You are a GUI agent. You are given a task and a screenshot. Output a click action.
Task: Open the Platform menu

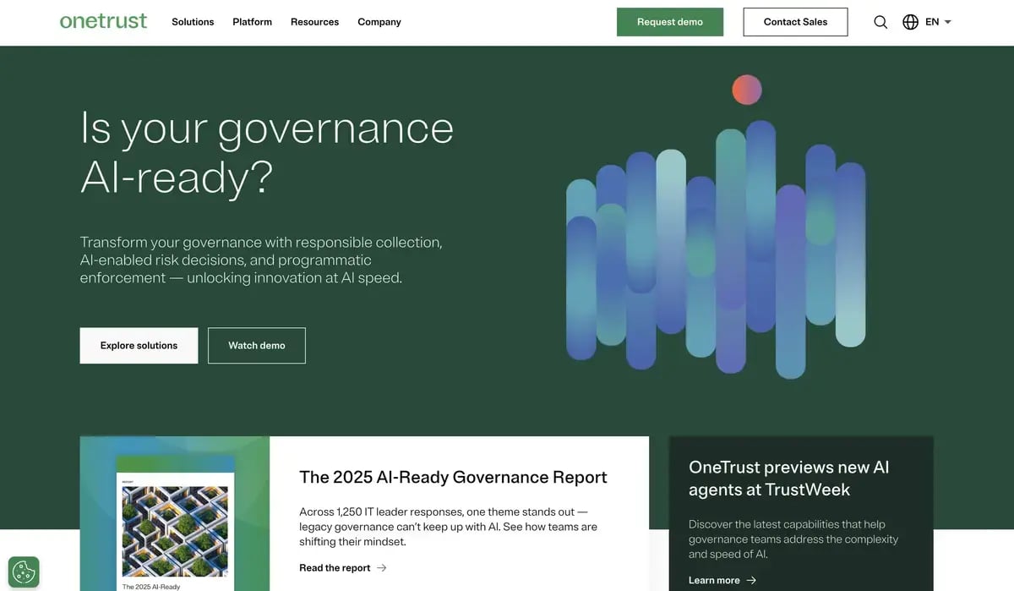click(x=252, y=22)
